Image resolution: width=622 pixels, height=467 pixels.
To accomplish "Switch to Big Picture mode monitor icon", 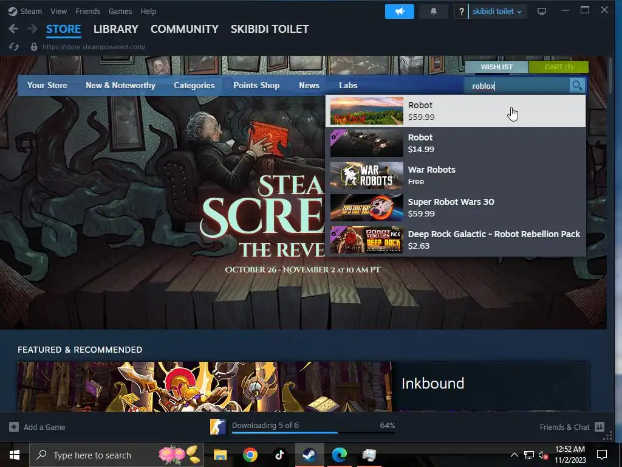I will pyautogui.click(x=541, y=11).
